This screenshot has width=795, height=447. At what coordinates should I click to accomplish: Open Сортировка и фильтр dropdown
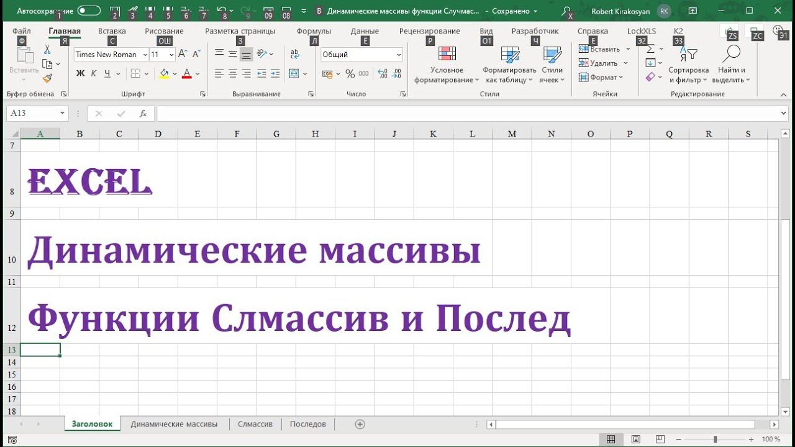click(688, 65)
